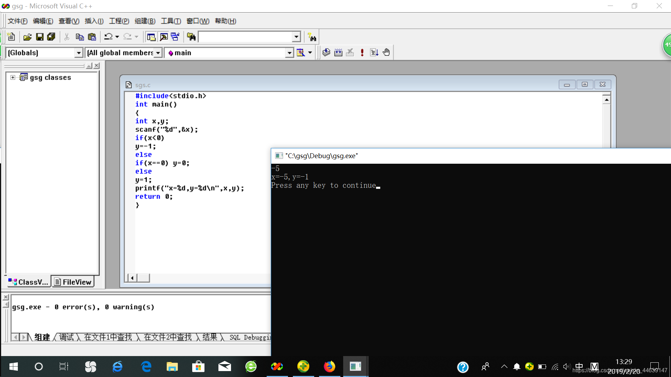Click the Execute Program exclamation icon
671x377 pixels.
click(362, 52)
